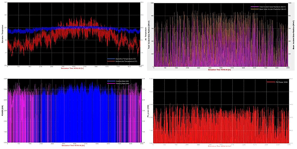Click the red line swatch for Ambient Air Temperature
This screenshot has height=149, width=297.
[111, 61]
